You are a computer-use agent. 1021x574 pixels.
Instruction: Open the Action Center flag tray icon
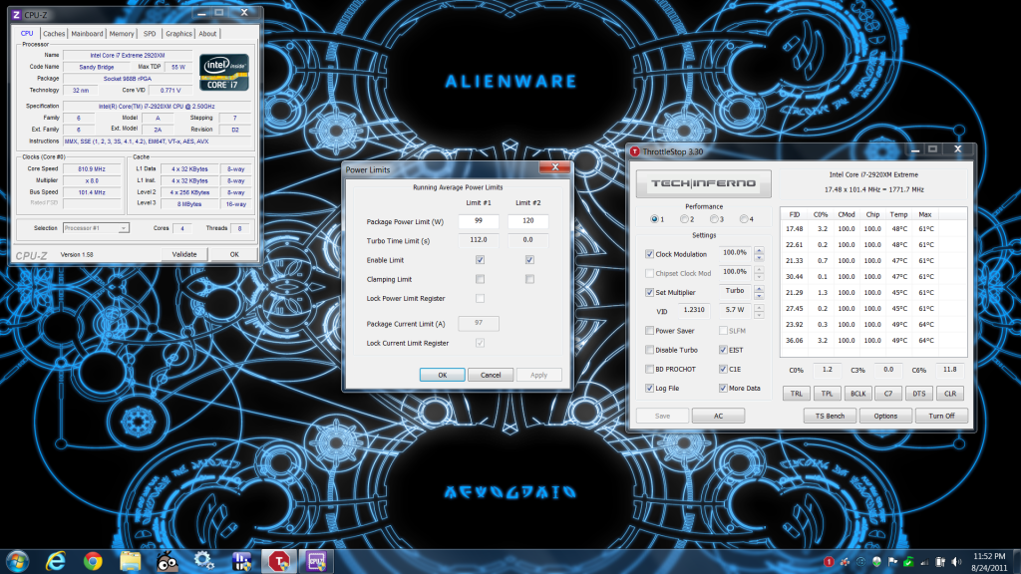coord(892,562)
